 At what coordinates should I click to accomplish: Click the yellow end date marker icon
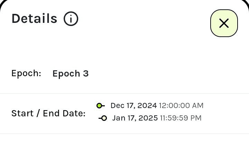pos(104,118)
